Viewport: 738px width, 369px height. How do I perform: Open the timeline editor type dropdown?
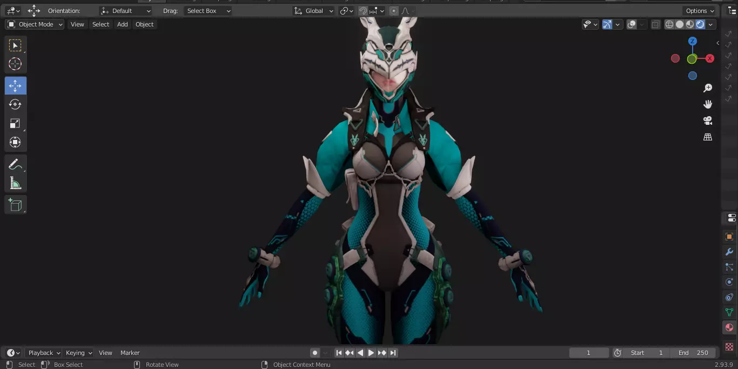click(x=13, y=353)
